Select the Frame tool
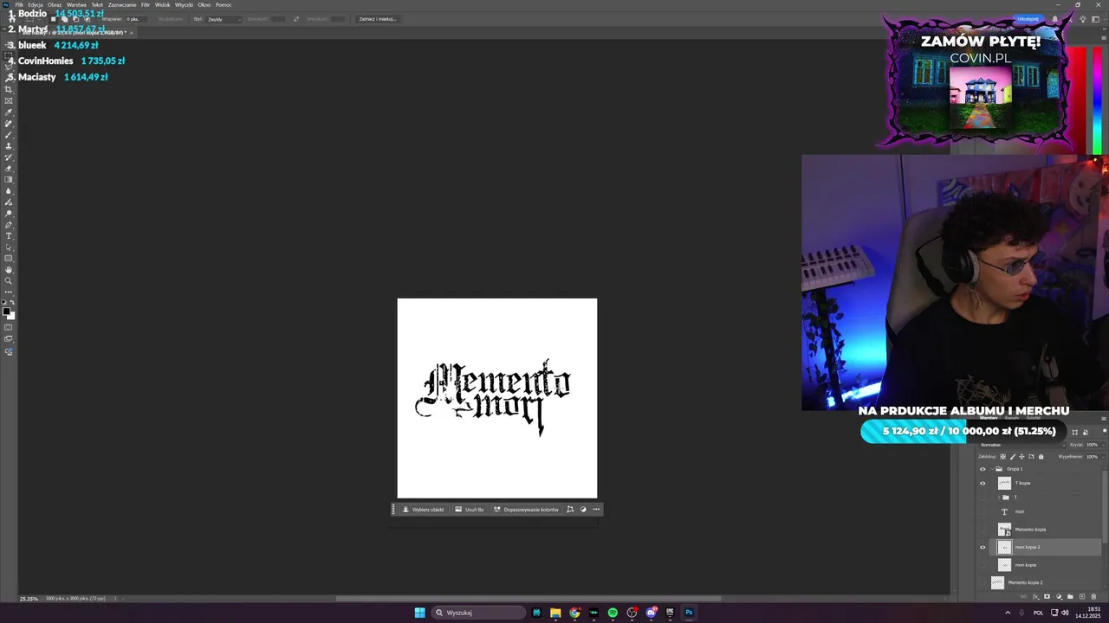Viewport: 1109px width, 623px height. coord(9,100)
